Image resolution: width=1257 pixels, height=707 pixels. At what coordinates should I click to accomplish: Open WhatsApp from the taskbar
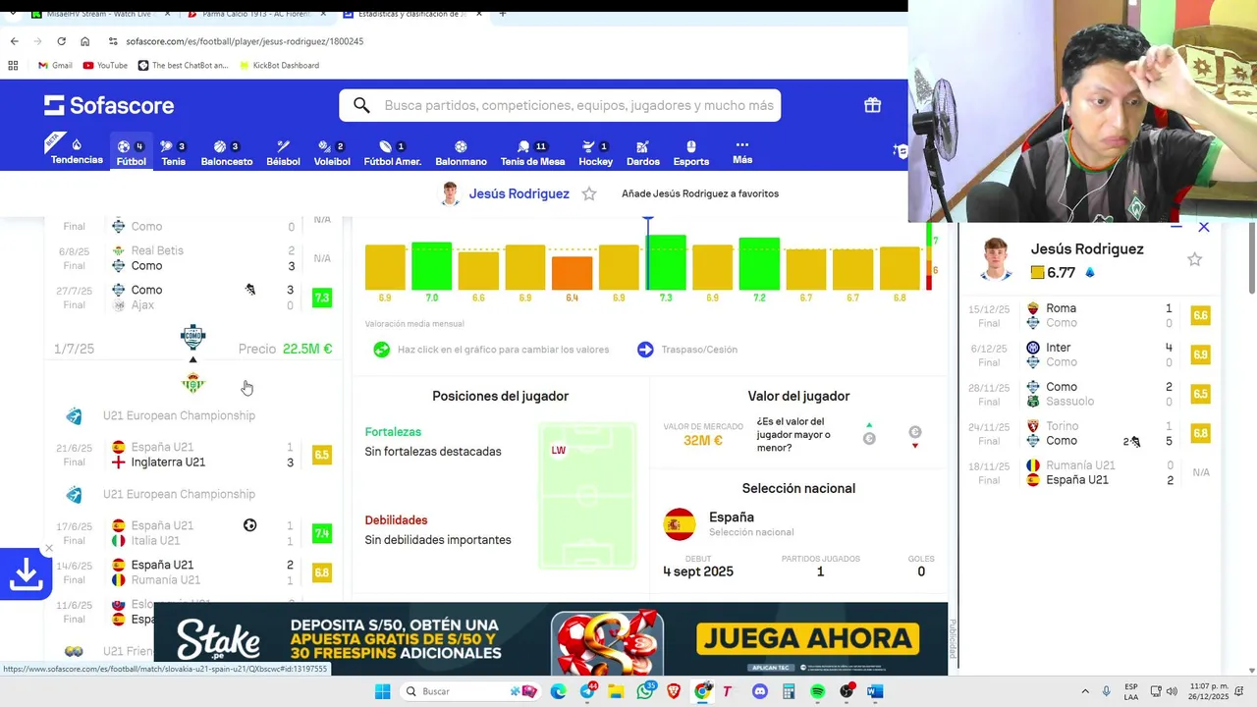[x=645, y=691]
